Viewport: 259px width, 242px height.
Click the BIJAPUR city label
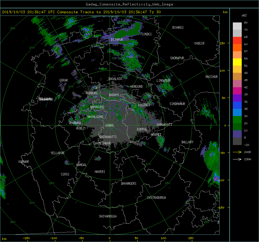click(x=117, y=40)
